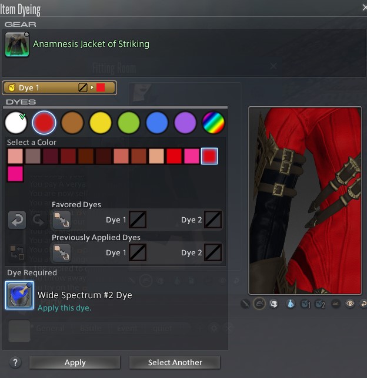Pick the highlighted red swatch at row end
The image size is (367, 378).
click(209, 156)
